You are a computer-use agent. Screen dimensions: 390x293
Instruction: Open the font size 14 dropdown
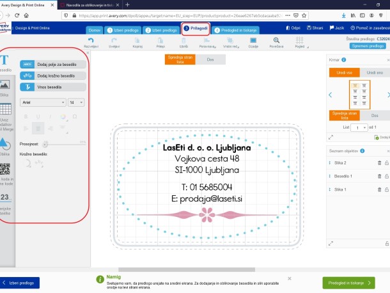pos(76,102)
